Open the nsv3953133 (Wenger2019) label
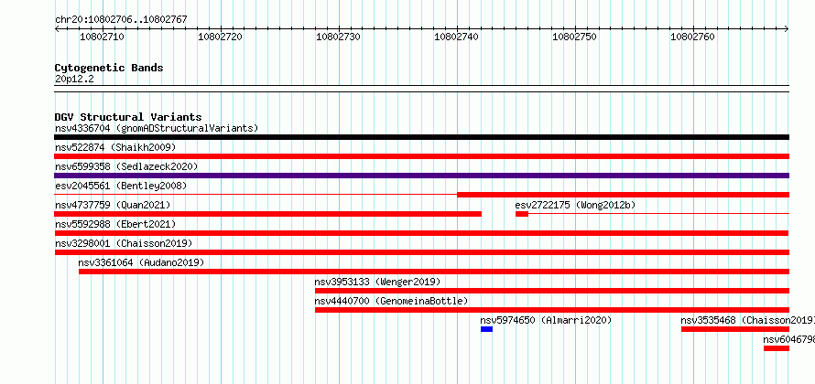This screenshot has height=384, width=815. point(377,282)
